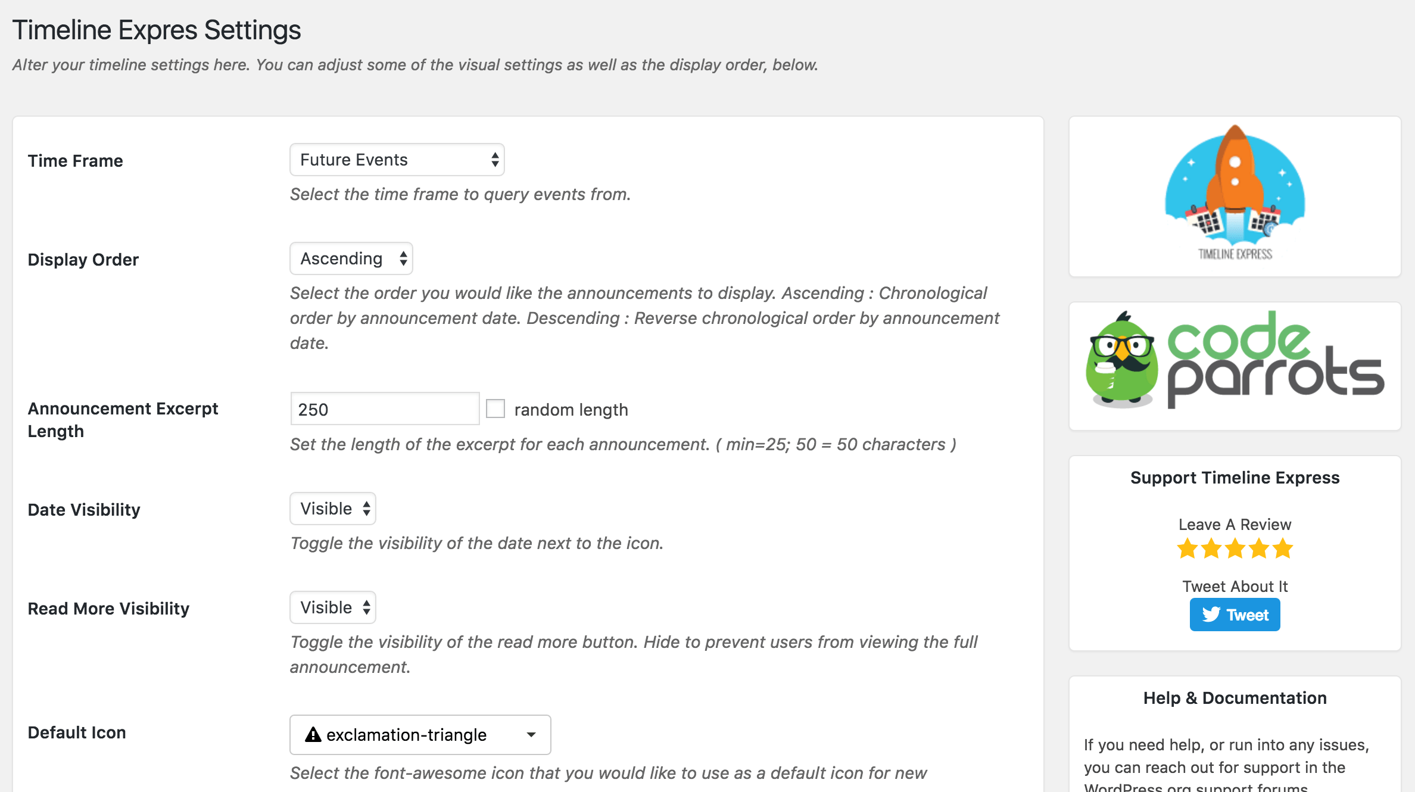
Task: Open the Display Order dropdown
Action: tap(351, 258)
